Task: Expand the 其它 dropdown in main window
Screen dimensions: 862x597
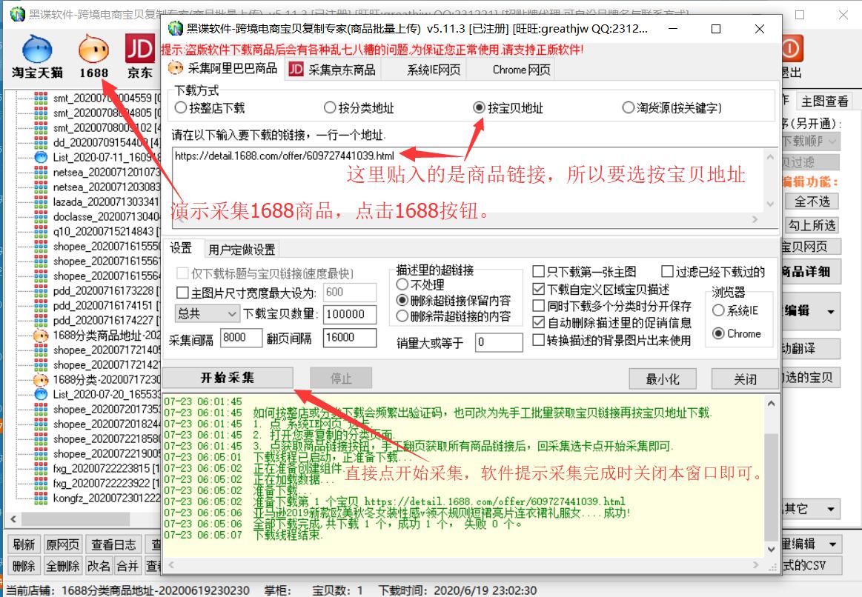Action: click(810, 509)
